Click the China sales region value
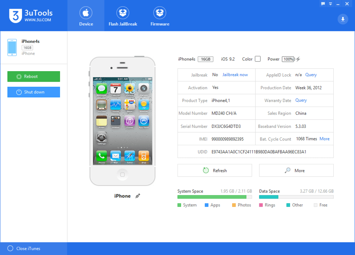The height and width of the screenshot is (255, 355). [x=301, y=113]
